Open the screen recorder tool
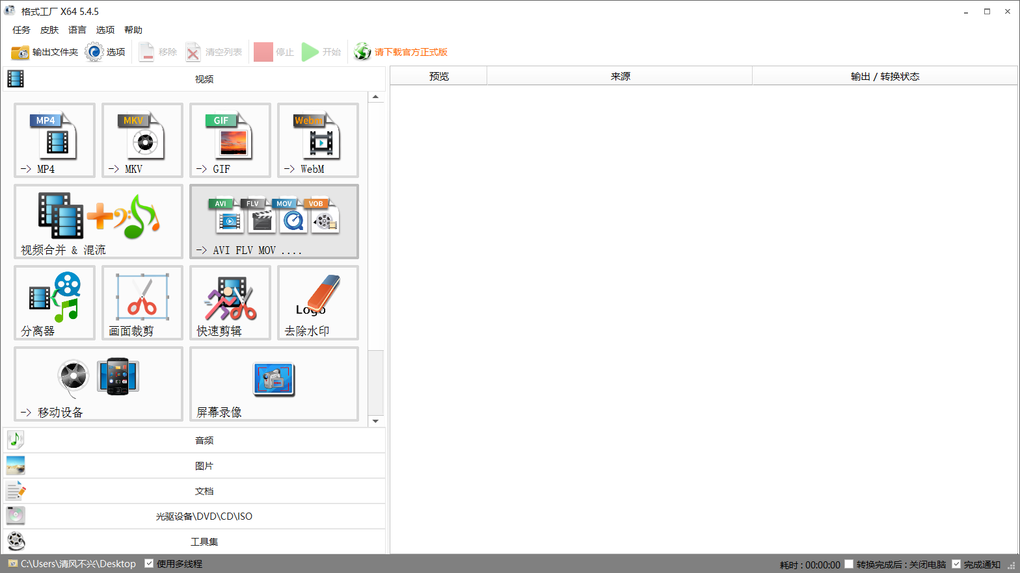 coord(274,383)
